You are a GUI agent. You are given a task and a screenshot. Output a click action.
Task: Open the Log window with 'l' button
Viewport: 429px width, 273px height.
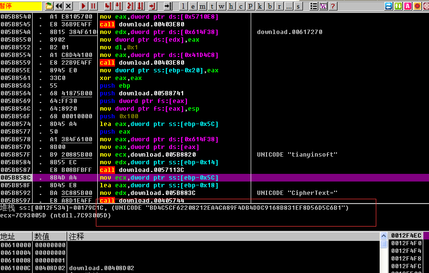click(x=184, y=6)
